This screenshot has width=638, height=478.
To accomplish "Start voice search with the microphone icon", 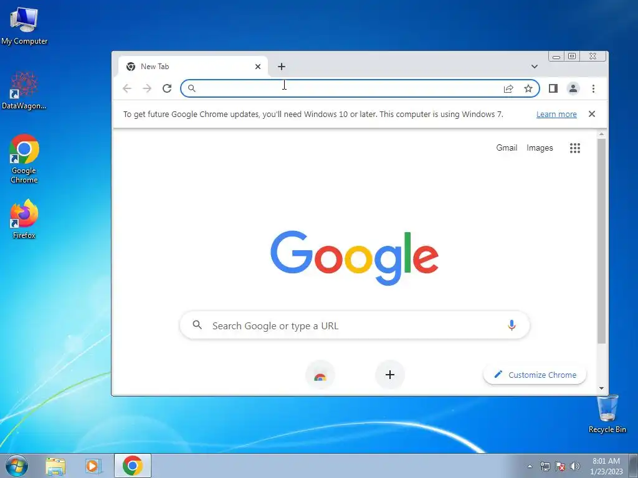I will tap(512, 325).
